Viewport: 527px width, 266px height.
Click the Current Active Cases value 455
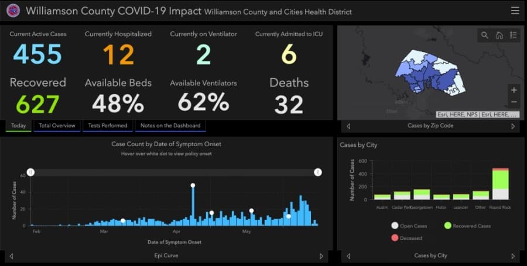[37, 54]
